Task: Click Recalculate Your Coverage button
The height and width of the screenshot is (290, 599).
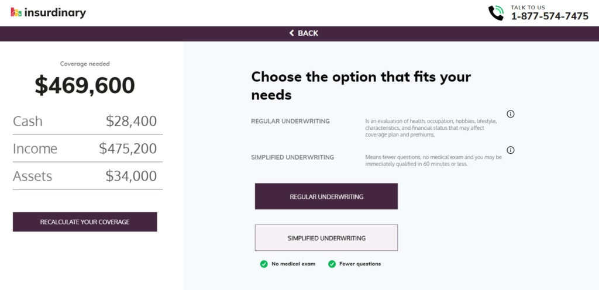Action: click(x=85, y=222)
